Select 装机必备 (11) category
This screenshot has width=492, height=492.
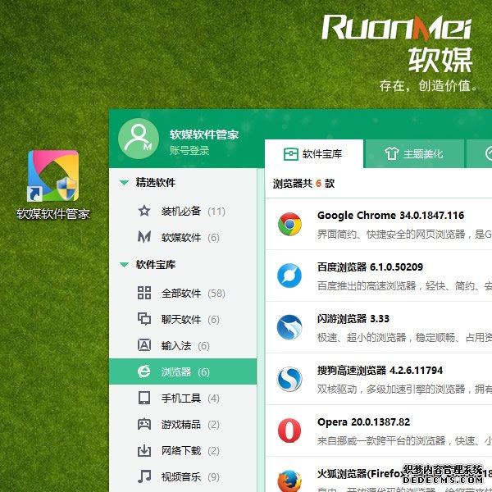point(183,212)
